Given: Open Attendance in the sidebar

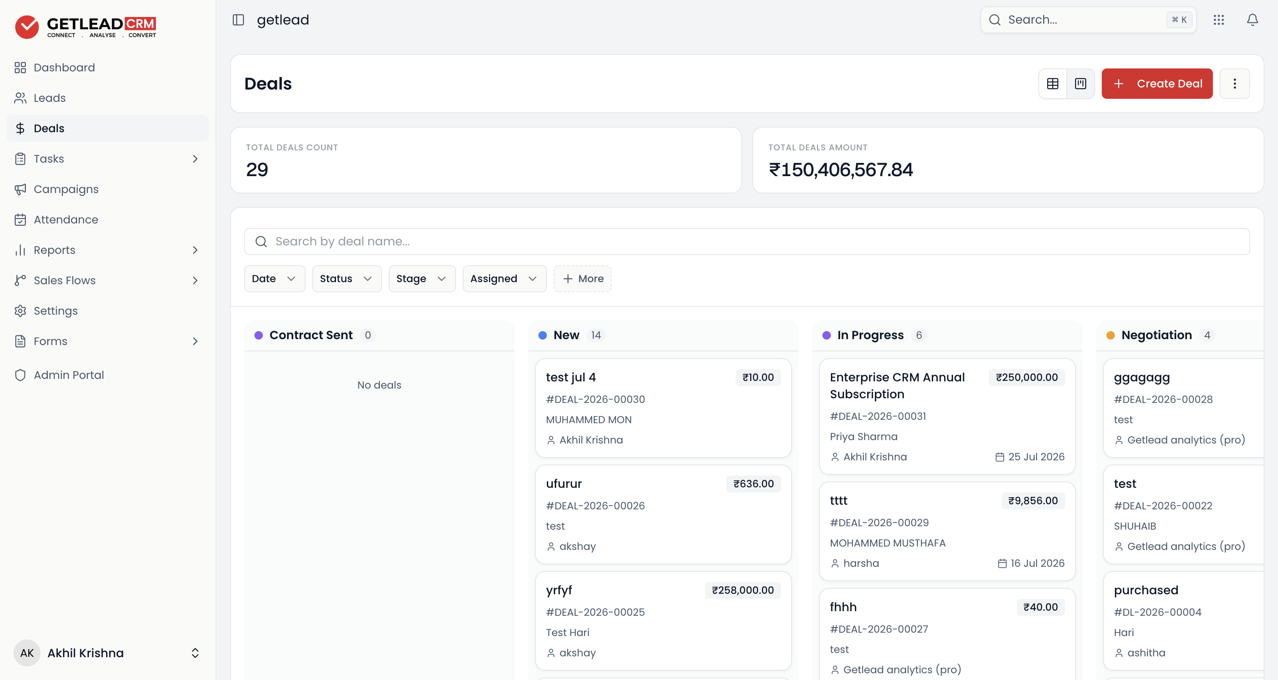Looking at the screenshot, I should (x=108, y=219).
